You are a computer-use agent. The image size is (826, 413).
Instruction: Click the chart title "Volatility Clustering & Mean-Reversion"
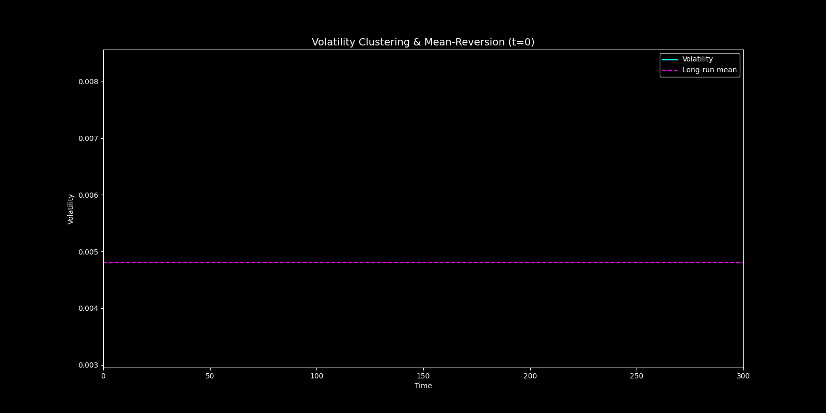[423, 42]
